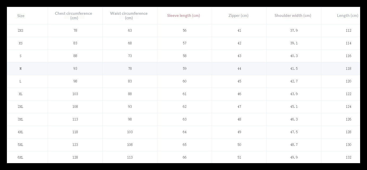Click the Waist circumference column header
The width and height of the screenshot is (367, 170).
coord(129,15)
